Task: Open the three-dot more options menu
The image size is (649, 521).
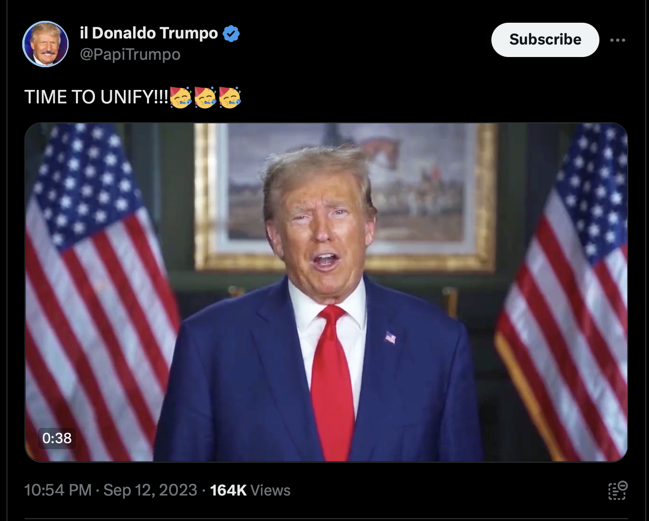Action: 617,40
